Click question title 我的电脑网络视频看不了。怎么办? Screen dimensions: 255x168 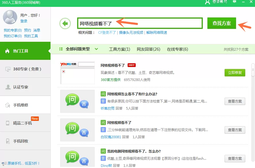pyautogui.click(x=134, y=151)
